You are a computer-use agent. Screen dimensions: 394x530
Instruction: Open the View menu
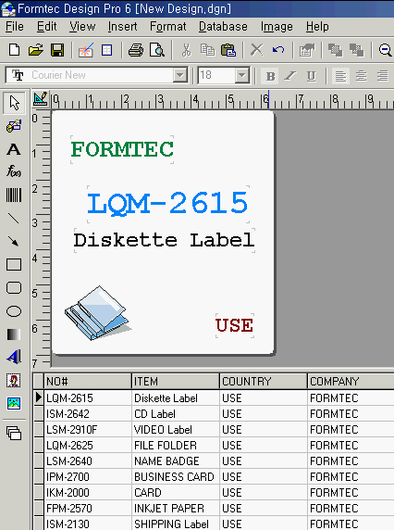click(x=82, y=26)
